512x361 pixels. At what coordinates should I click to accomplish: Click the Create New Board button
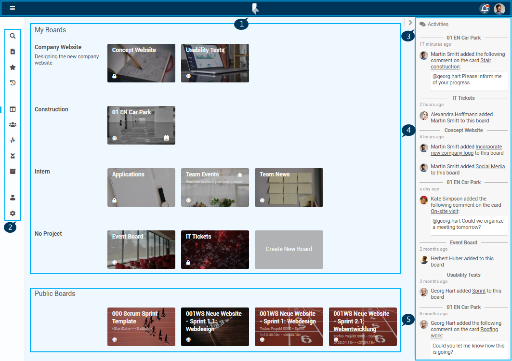click(x=289, y=249)
